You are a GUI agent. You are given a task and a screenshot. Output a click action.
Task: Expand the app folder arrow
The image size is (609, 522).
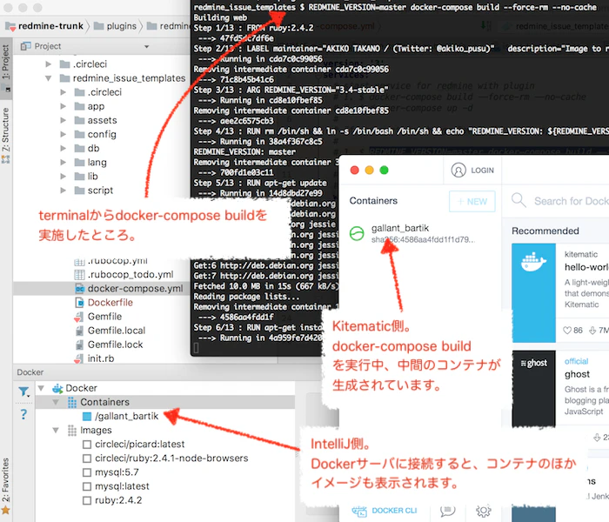[63, 106]
